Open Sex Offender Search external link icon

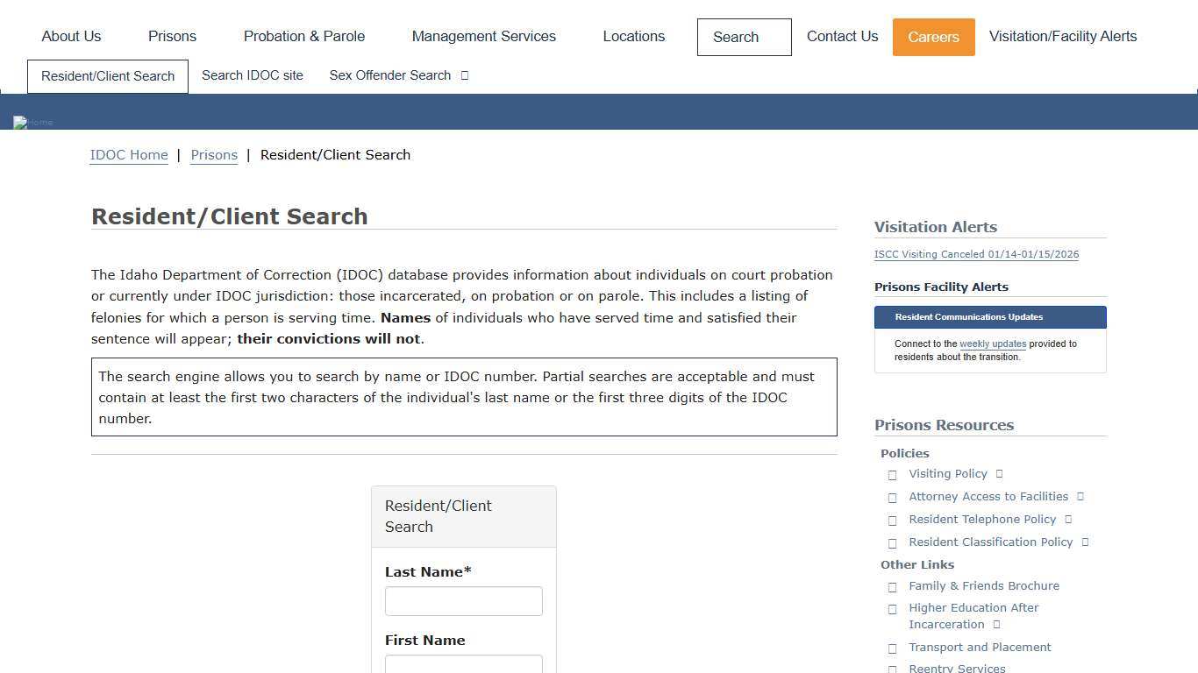466,75
